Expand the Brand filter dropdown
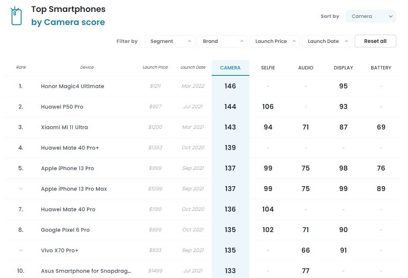The image size is (408, 278). point(222,41)
